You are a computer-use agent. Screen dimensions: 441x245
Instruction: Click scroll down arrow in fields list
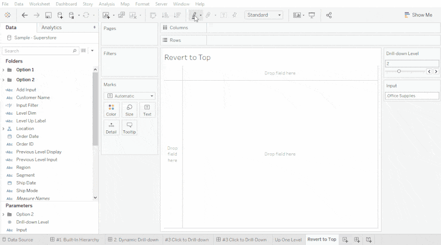[95, 198]
